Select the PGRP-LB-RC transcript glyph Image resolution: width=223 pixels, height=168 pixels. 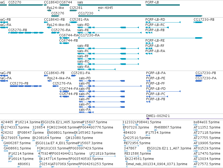[157, 27]
